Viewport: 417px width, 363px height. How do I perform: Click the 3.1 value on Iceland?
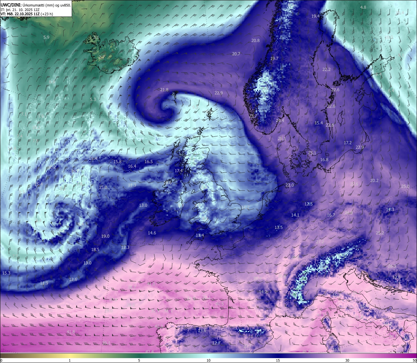coord(96,37)
